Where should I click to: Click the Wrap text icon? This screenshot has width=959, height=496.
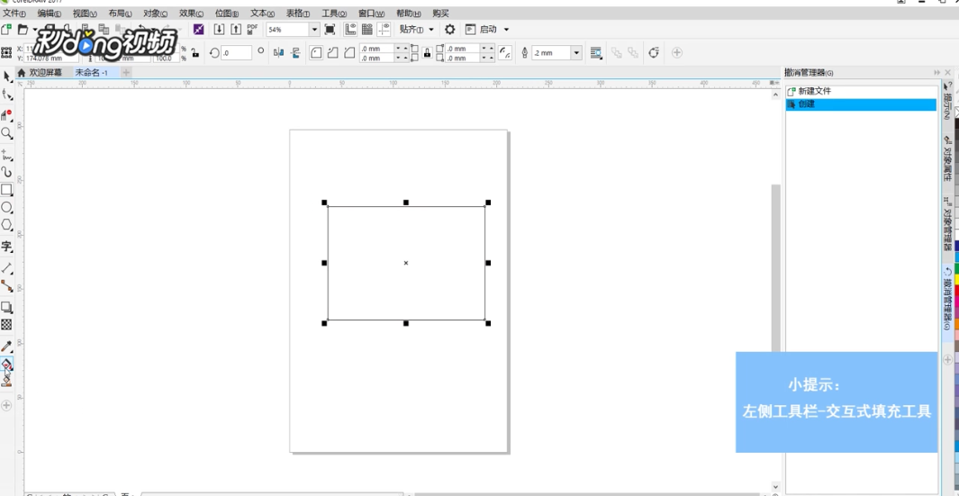596,52
